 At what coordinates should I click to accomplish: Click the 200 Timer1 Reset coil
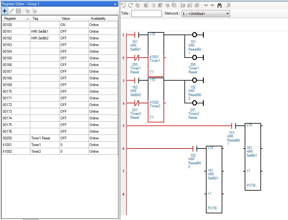click(194, 58)
